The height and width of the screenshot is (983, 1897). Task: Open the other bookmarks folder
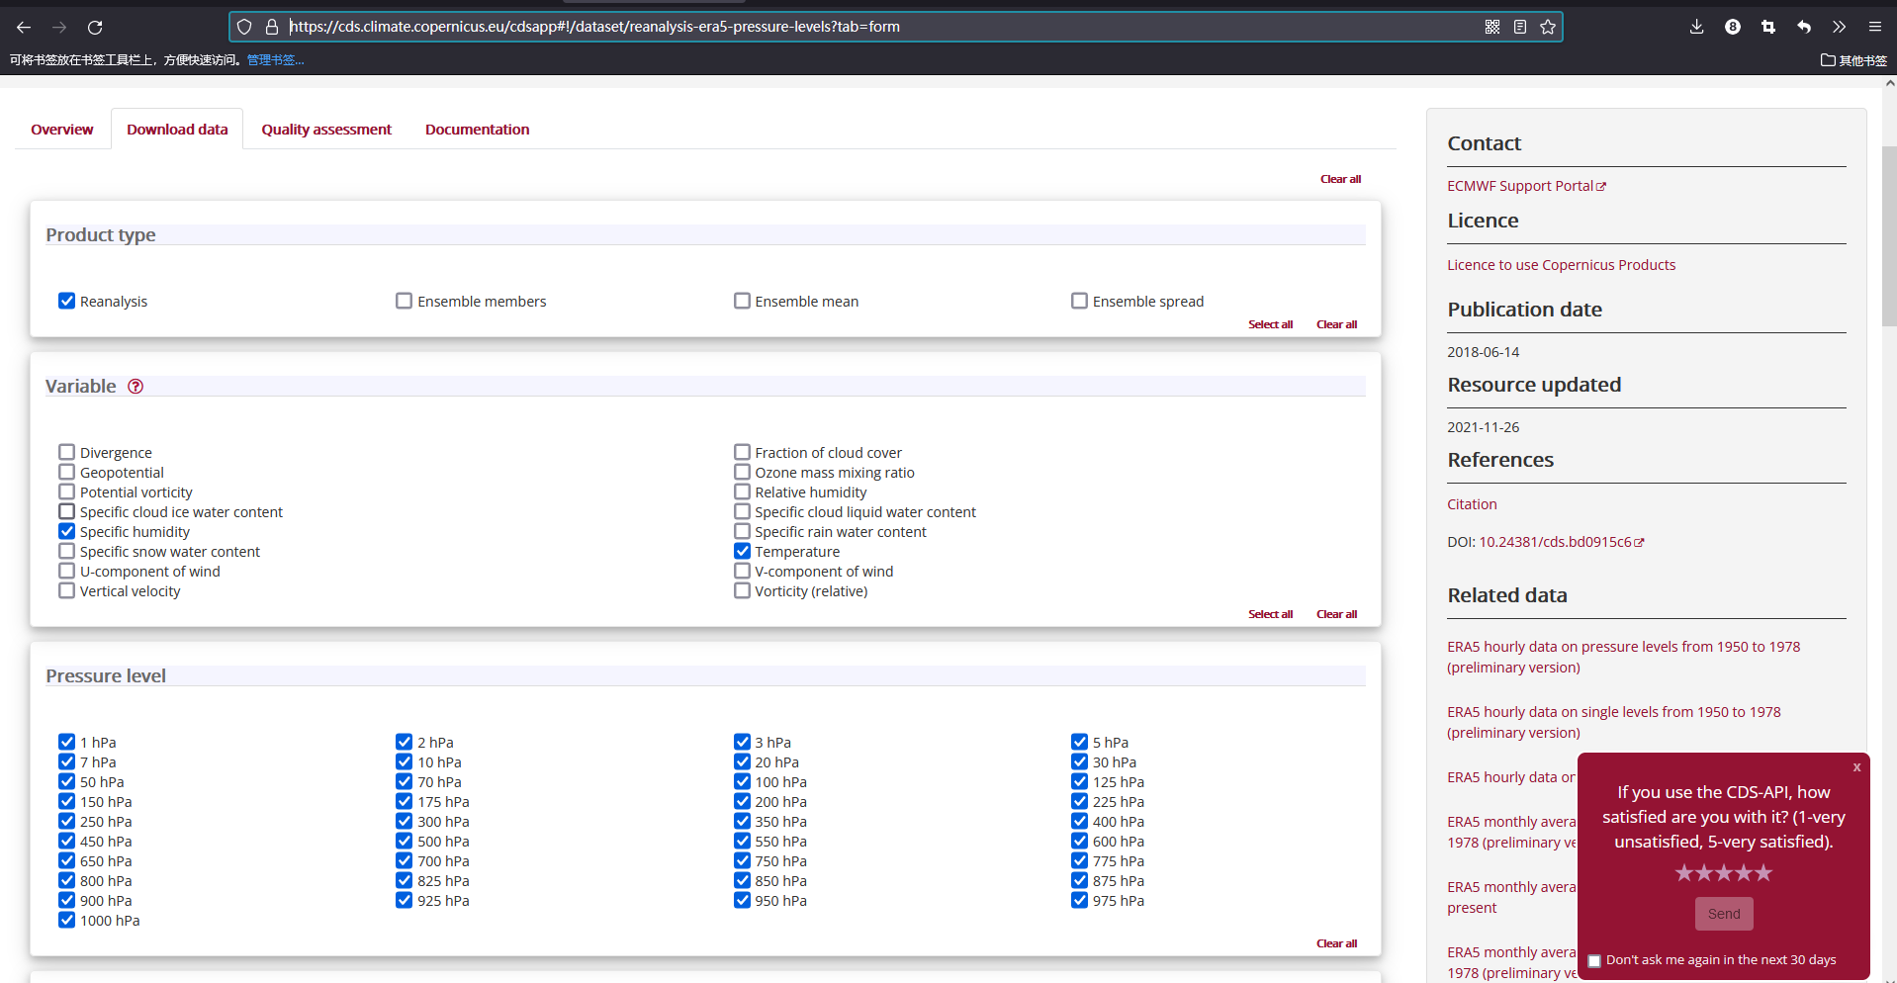pos(1853,60)
